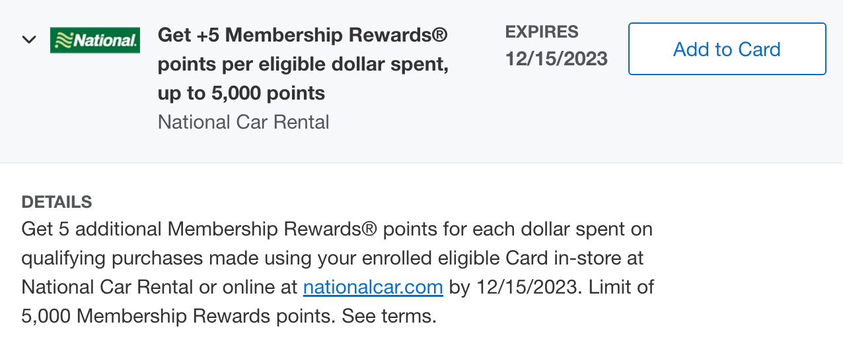Click the EXPIRES label
The height and width of the screenshot is (347, 843).
(x=542, y=31)
